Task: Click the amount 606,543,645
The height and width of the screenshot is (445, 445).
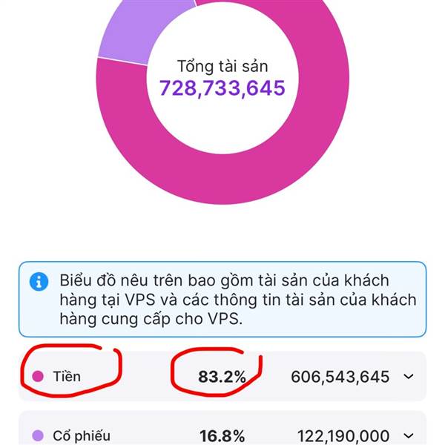Action: coord(340,377)
